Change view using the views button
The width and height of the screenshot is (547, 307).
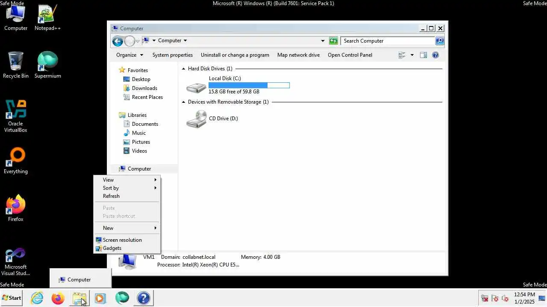[402, 55]
